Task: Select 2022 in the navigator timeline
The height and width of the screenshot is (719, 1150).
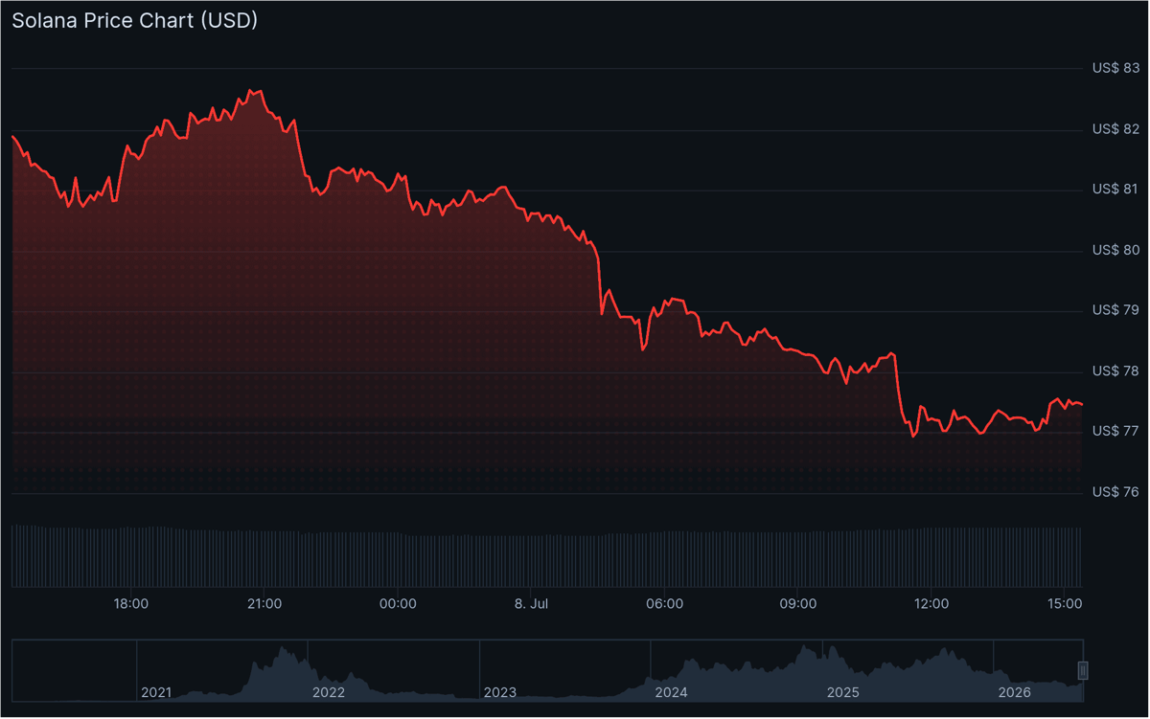Action: [x=328, y=691]
